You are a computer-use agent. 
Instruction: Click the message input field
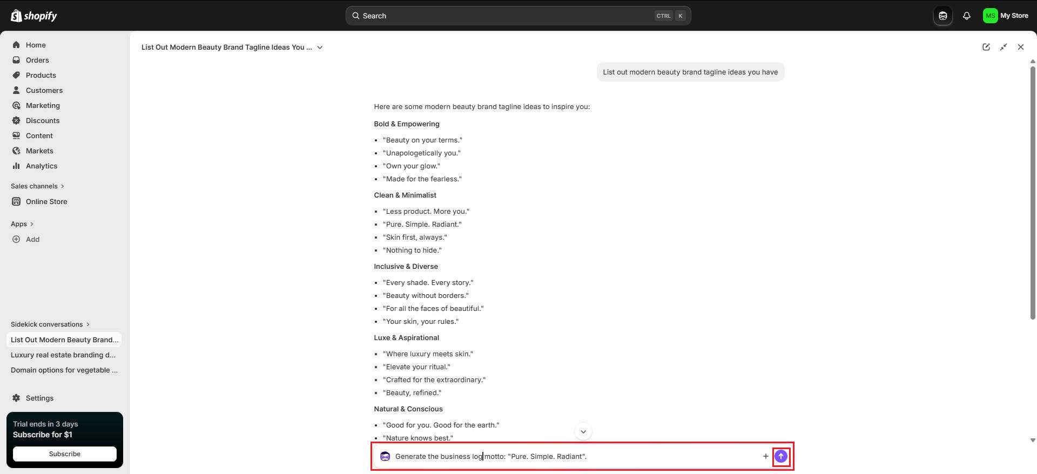click(575, 456)
